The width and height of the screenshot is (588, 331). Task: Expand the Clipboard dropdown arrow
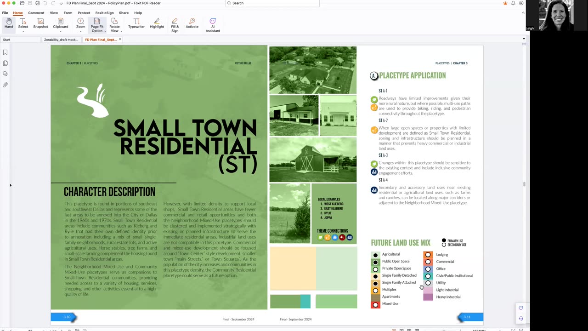coord(60,31)
